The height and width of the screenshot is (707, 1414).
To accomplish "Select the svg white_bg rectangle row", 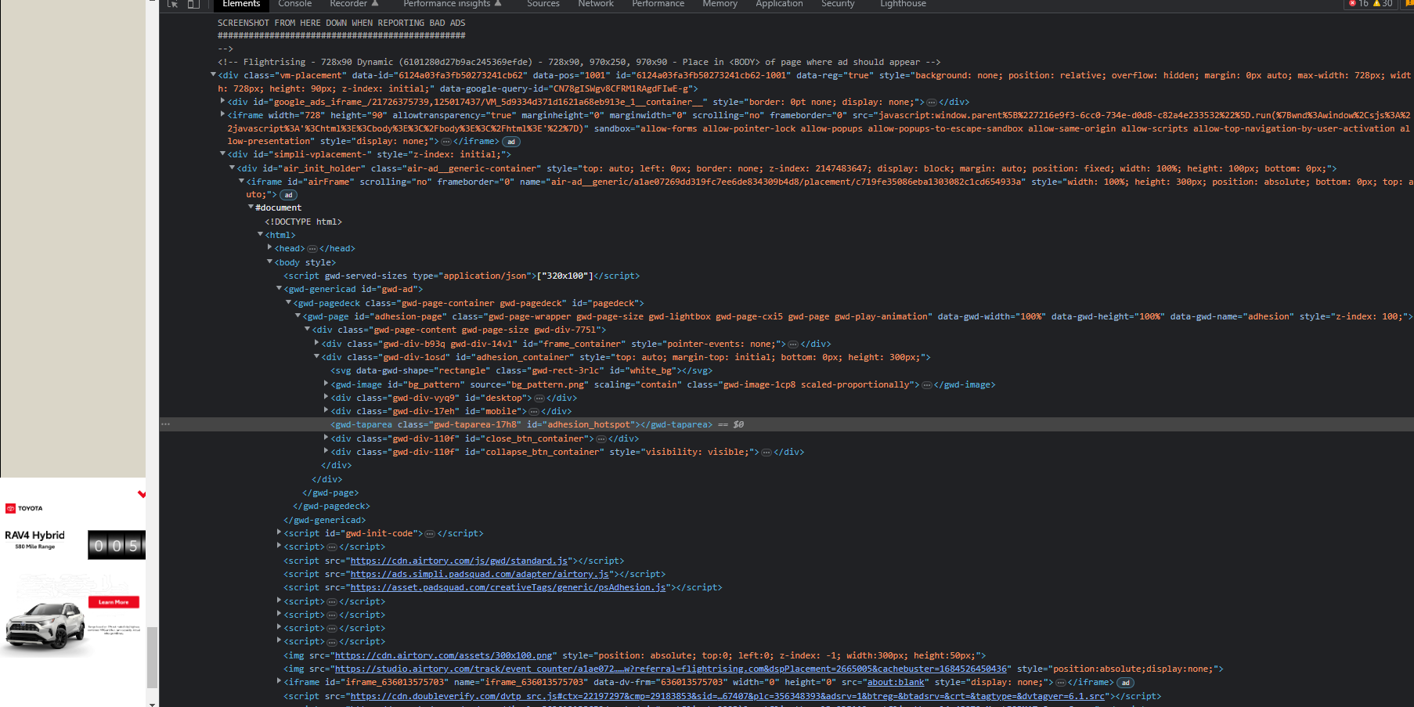I will pos(521,371).
